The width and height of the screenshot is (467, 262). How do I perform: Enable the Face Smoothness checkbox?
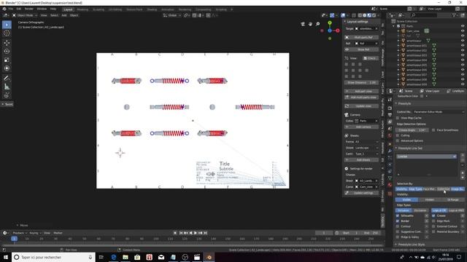[x=433, y=130]
